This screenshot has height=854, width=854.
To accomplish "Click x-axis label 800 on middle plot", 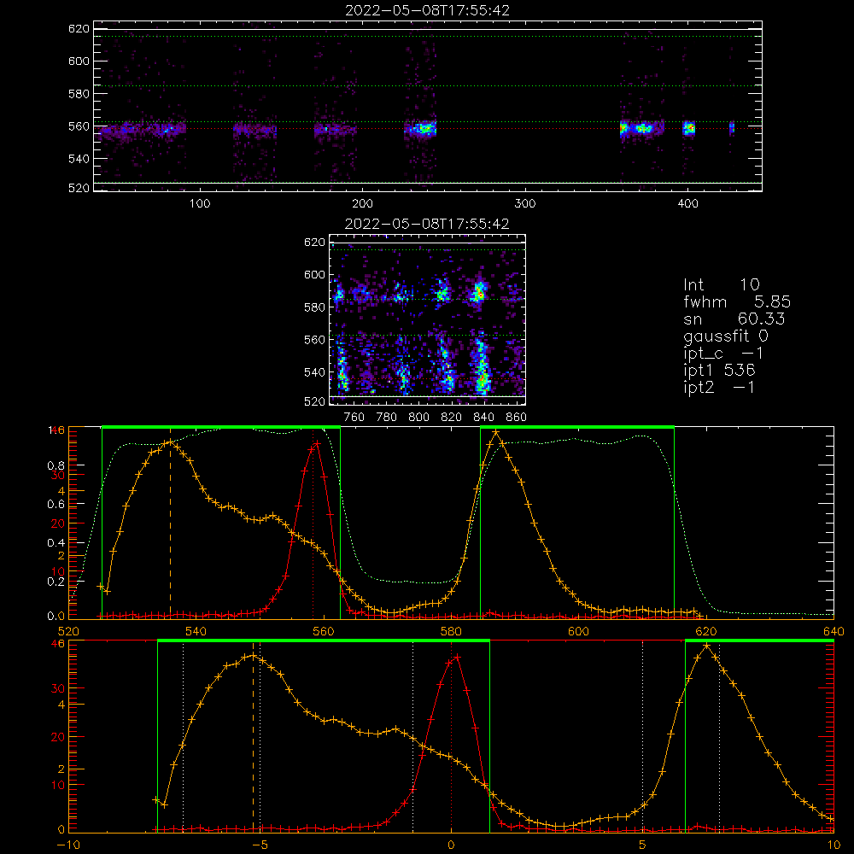I will click(418, 418).
